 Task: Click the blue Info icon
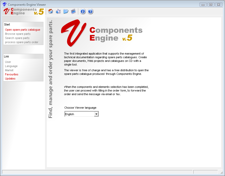click(83, 11)
